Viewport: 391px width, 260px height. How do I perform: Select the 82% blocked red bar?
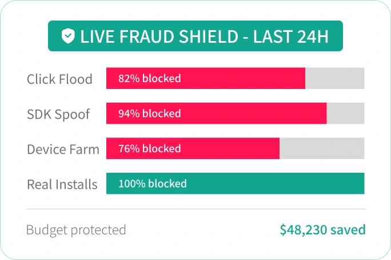[206, 78]
